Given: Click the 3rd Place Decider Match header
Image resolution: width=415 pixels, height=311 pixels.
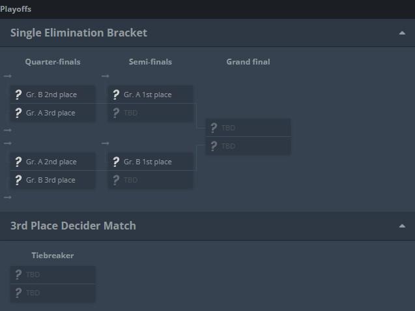Looking at the screenshot, I should click(x=73, y=226).
